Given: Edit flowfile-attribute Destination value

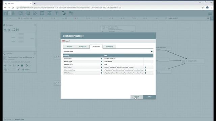Looking at the screenshot, I should click(123, 59).
